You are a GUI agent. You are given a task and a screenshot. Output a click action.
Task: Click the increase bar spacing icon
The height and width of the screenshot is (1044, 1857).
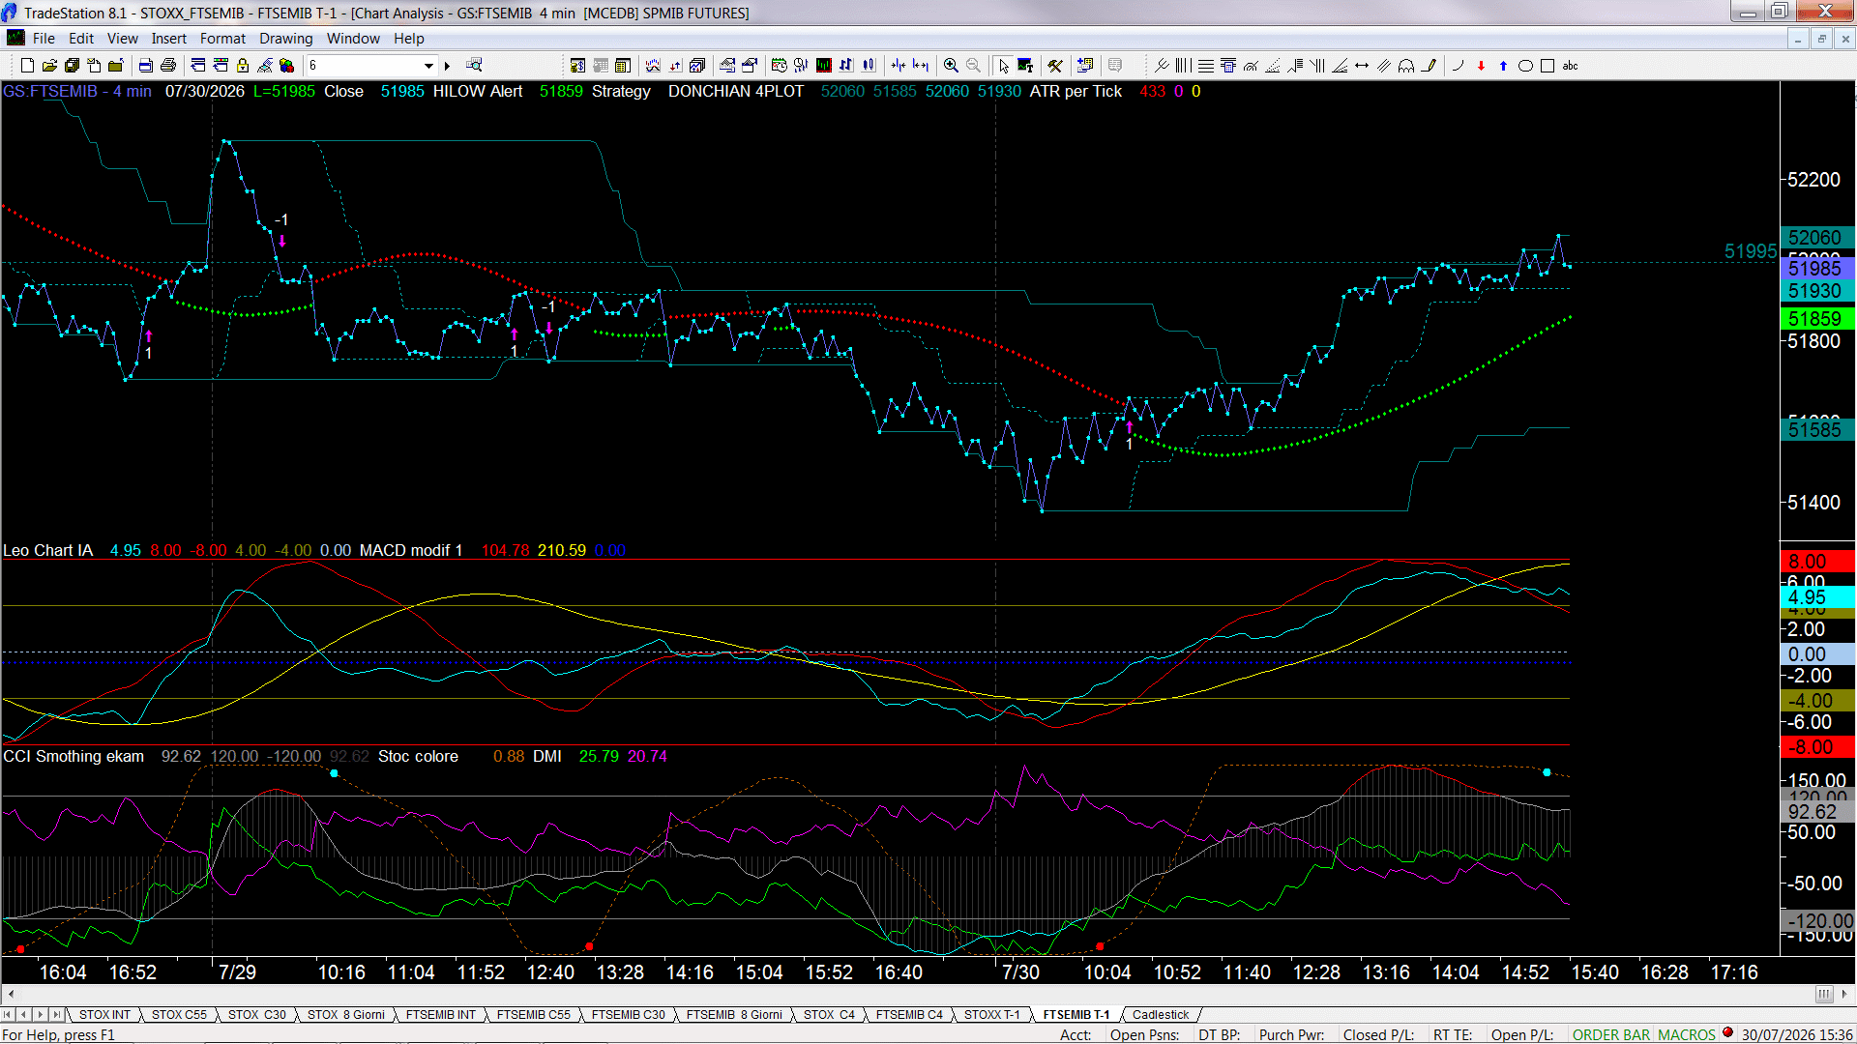tap(921, 66)
